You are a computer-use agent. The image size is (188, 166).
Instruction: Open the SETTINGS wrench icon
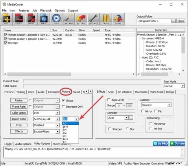point(93,19)
